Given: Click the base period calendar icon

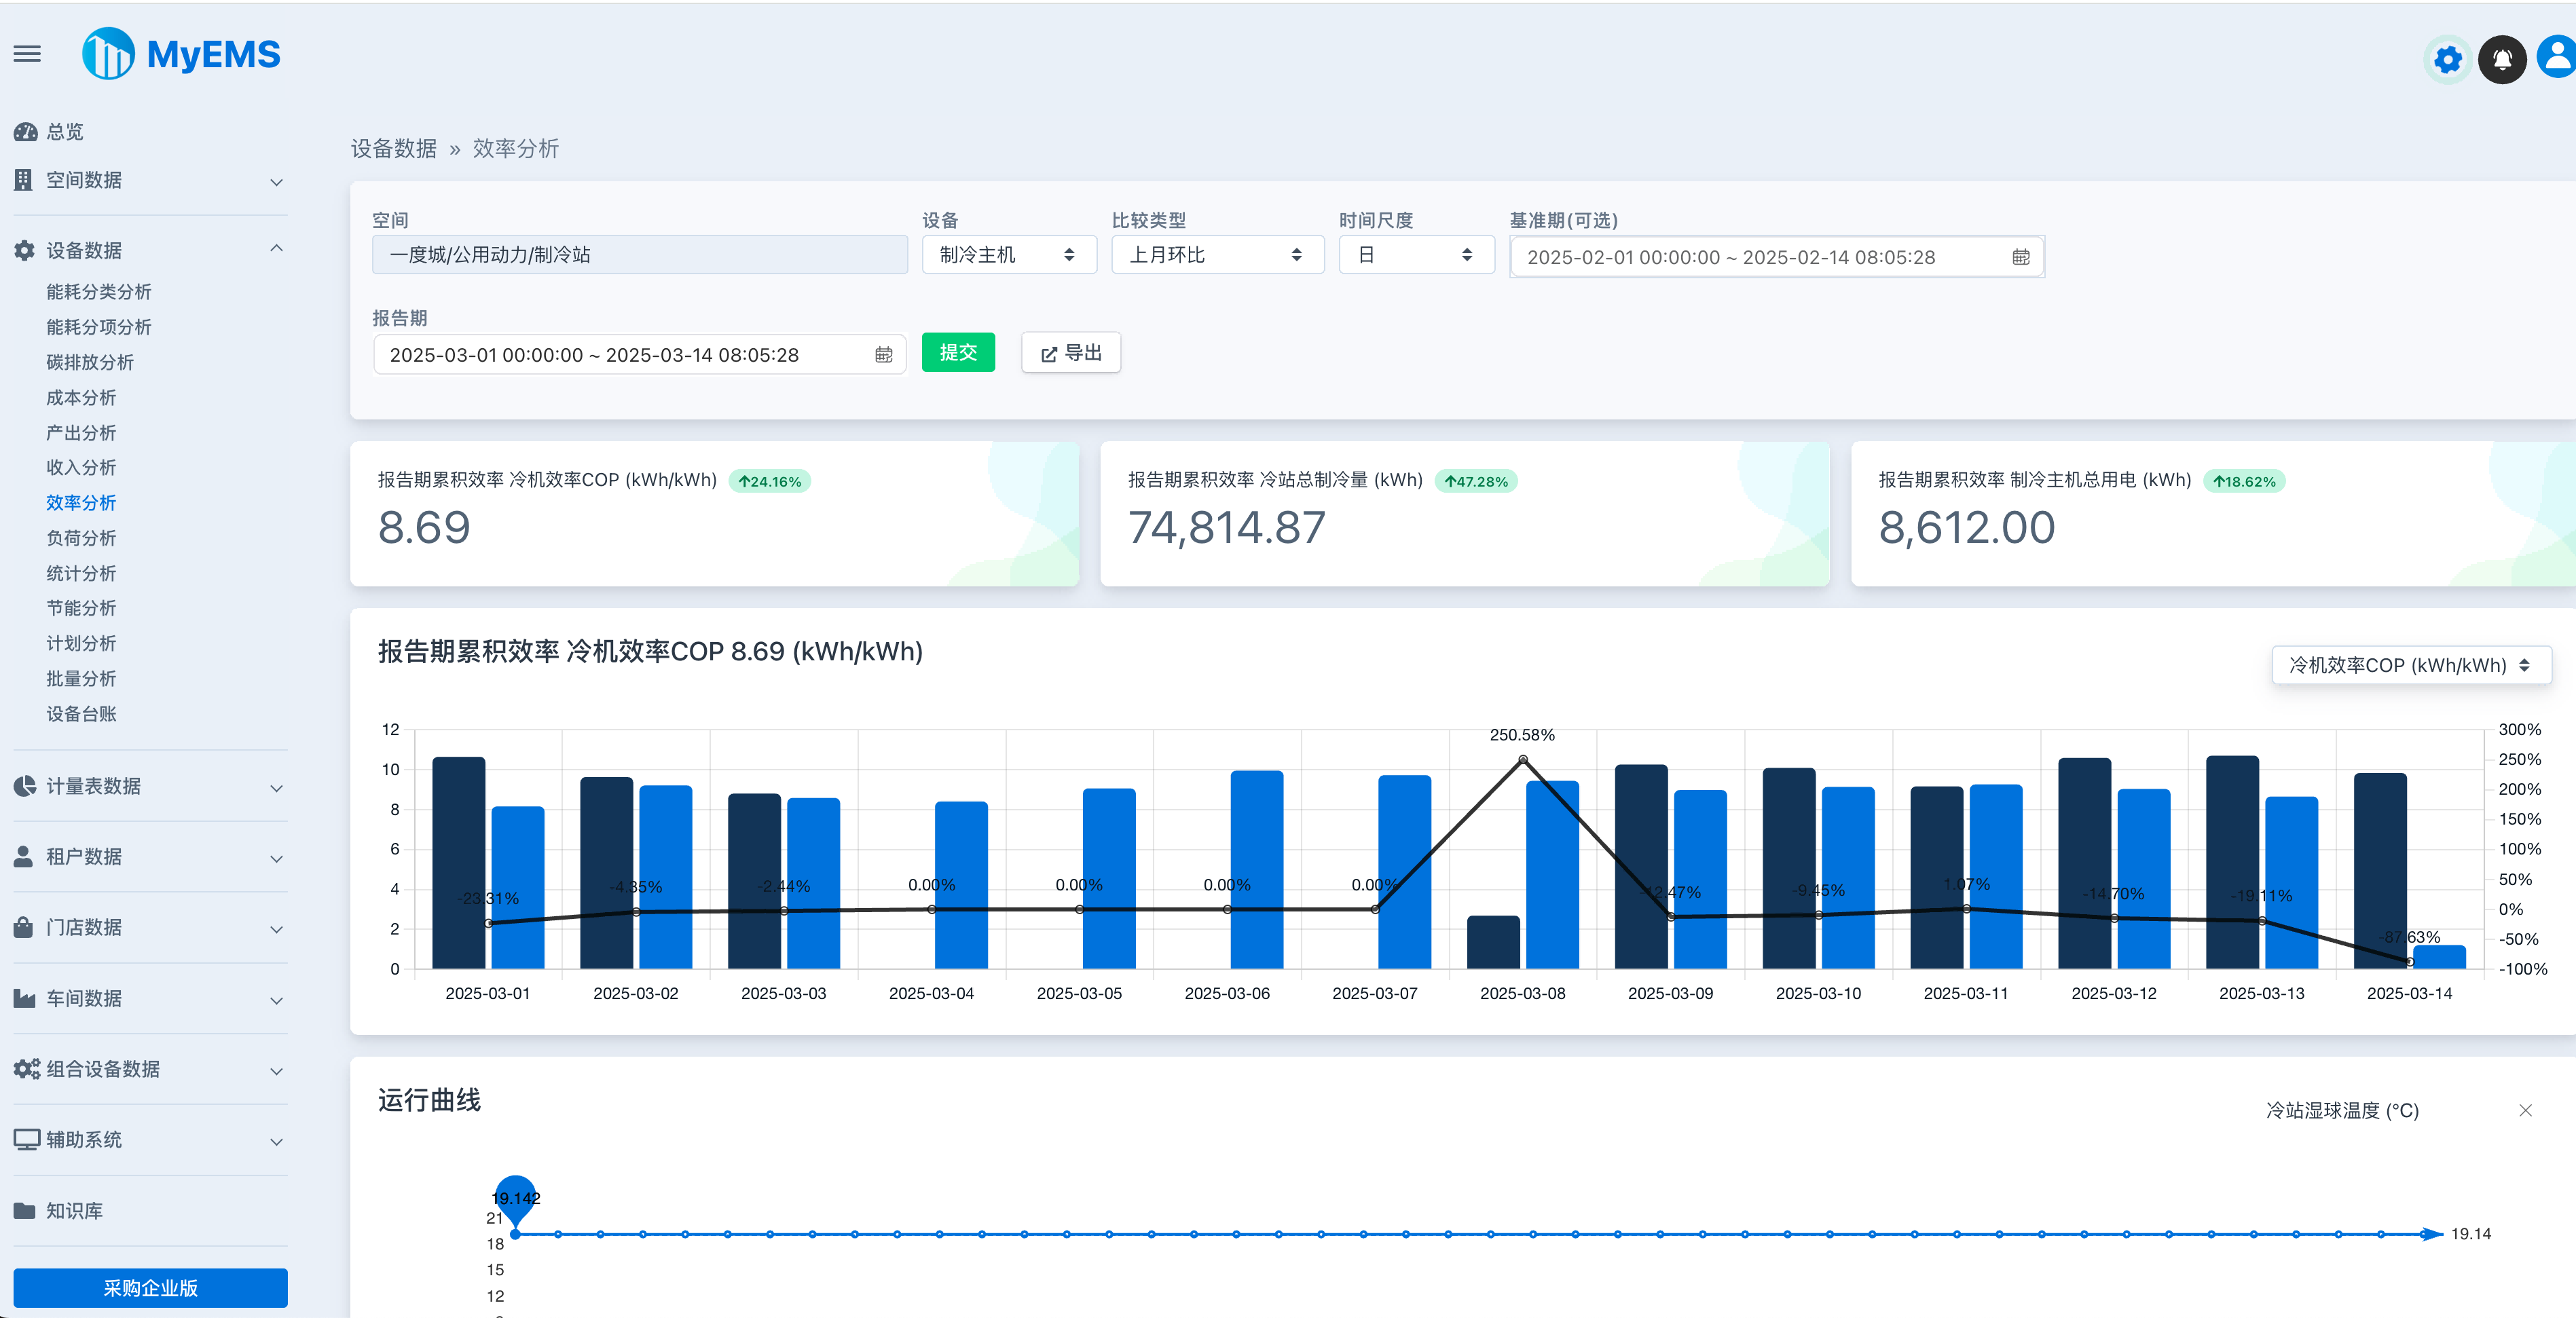Looking at the screenshot, I should click(2020, 258).
